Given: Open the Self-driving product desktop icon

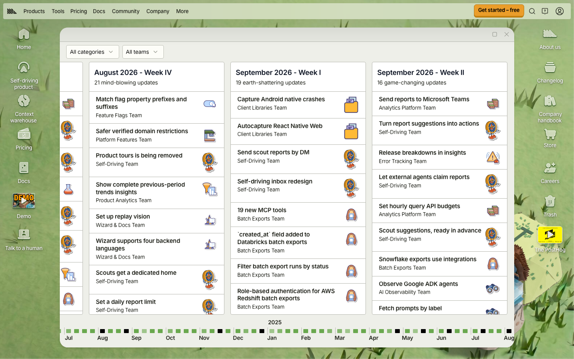Looking at the screenshot, I should pyautogui.click(x=24, y=75).
